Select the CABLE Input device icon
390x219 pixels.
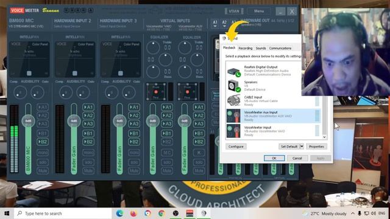click(233, 100)
